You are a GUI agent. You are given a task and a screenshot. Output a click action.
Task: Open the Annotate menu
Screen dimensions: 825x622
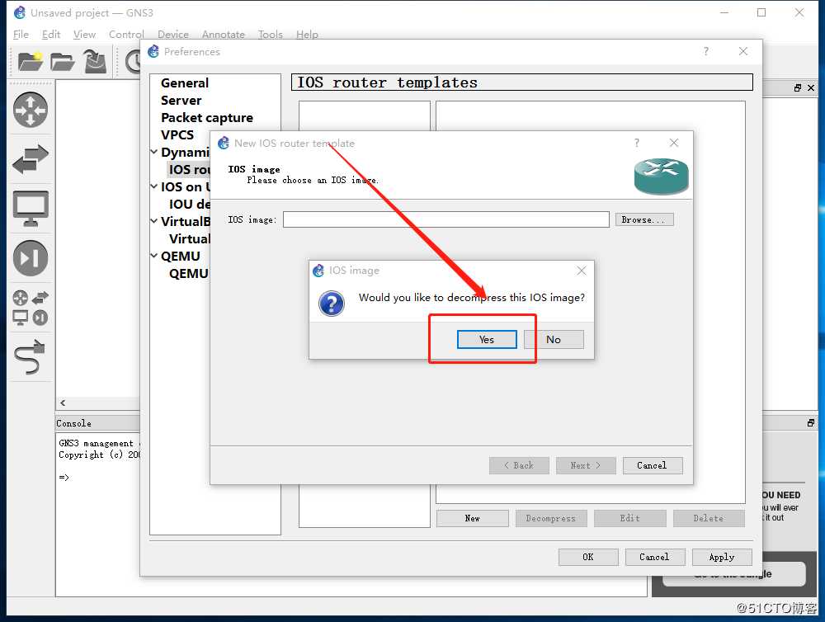(x=224, y=34)
